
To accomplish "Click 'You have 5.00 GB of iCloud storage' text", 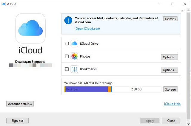I will click(x=89, y=83).
